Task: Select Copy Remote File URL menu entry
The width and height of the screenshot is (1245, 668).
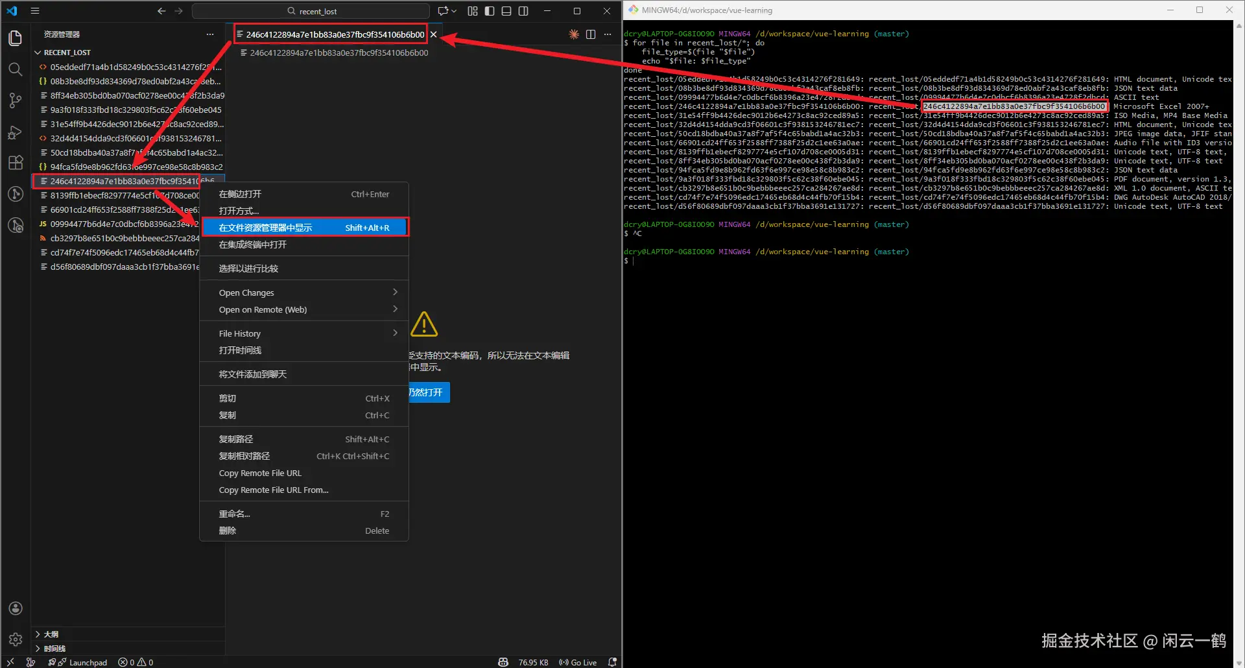Action: [x=304, y=473]
